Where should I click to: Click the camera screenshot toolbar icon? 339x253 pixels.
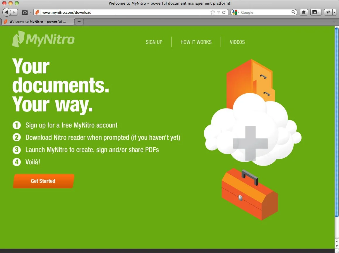(x=25, y=13)
